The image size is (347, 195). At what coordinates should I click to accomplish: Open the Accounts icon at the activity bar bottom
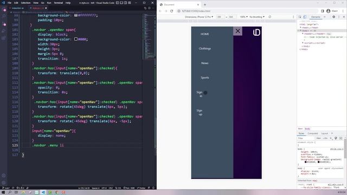(x=4, y=175)
